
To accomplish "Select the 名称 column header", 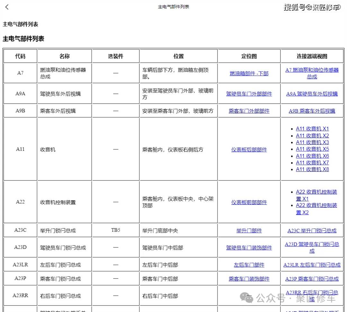I will coord(64,56).
